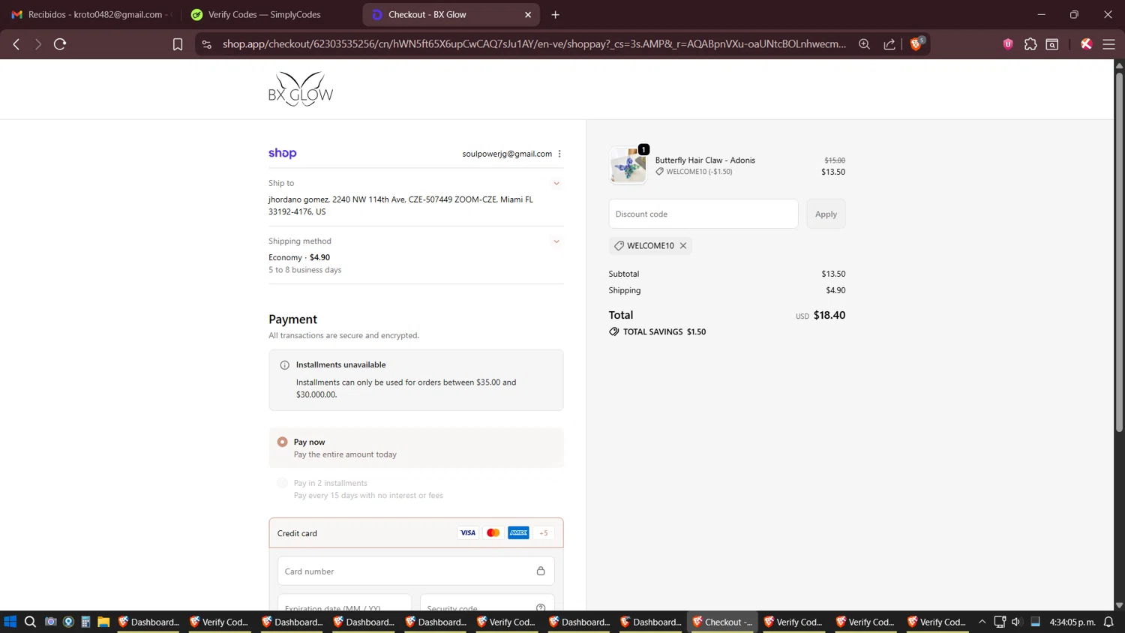Open the browser sidebar panel icon
This screenshot has height=633, width=1125.
click(1052, 44)
